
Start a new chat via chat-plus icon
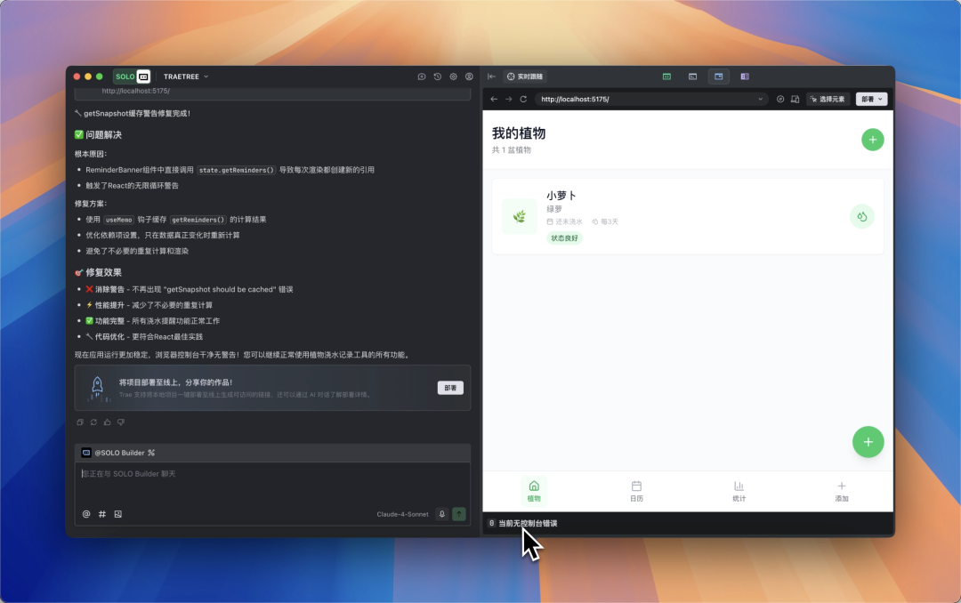click(x=422, y=76)
